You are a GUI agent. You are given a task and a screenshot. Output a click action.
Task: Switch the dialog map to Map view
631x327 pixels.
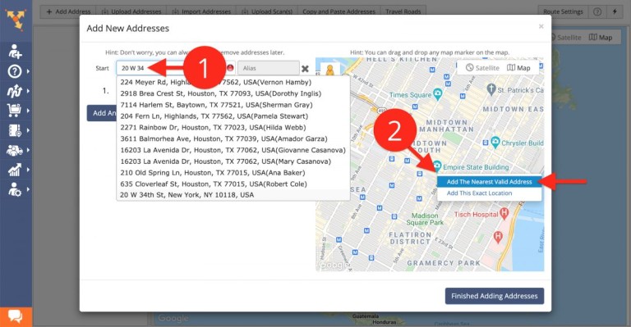(518, 68)
